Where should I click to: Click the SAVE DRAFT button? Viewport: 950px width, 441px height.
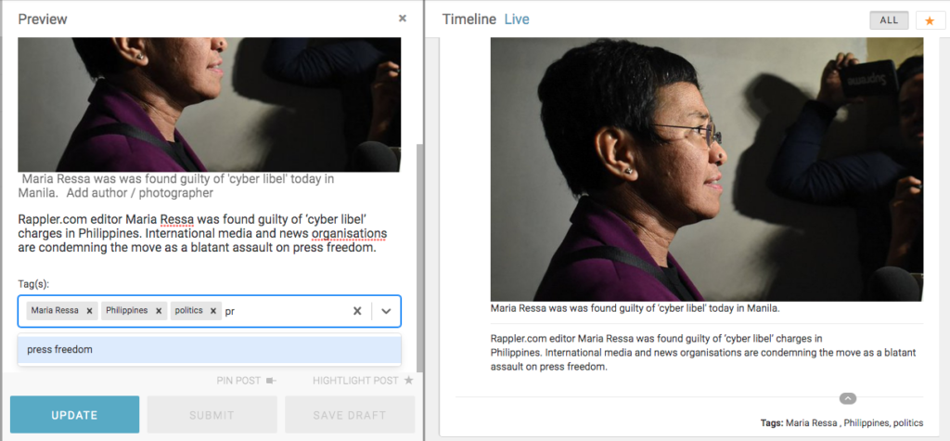[x=350, y=415]
